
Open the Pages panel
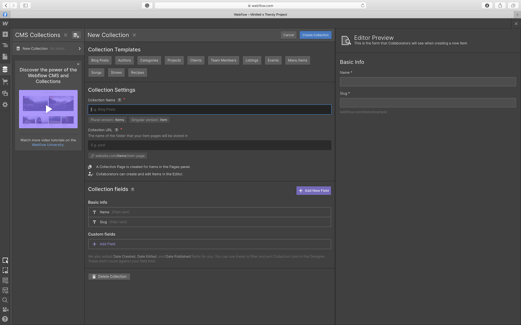point(5,57)
